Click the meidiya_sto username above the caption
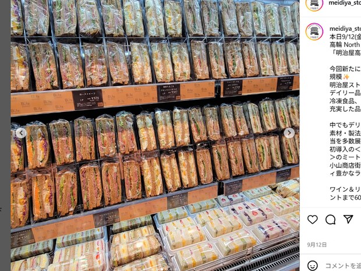361x271 pixels. [x=345, y=29]
